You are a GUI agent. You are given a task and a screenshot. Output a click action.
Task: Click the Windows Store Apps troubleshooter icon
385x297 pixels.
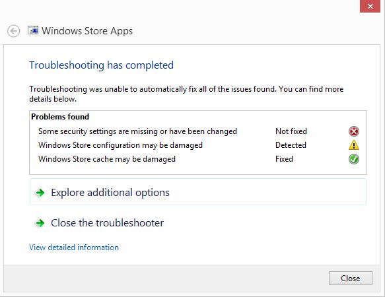(33, 30)
